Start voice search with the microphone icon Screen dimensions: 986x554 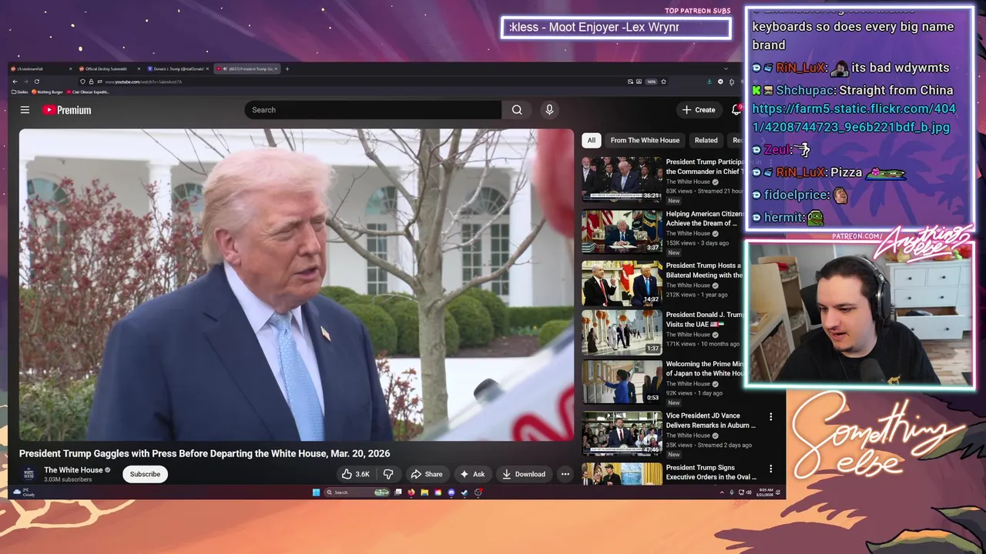[549, 110]
